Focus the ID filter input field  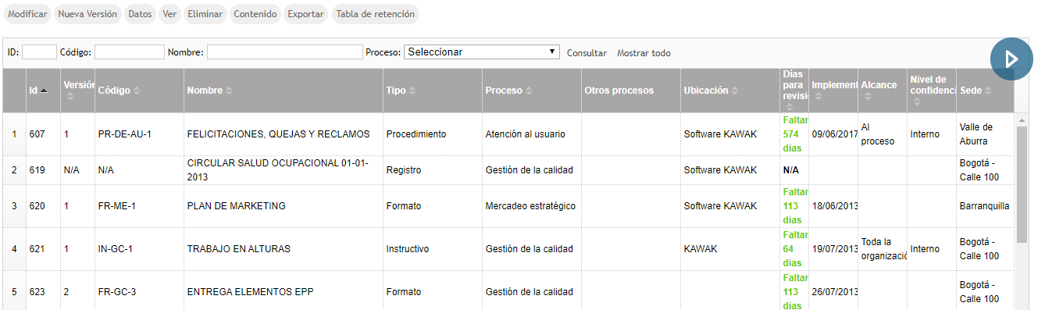[39, 52]
